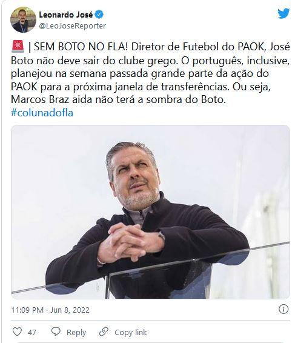Viewport: 295px width, 343px height.
Task: Open Leonardo José's profile avatar
Action: pos(23,19)
